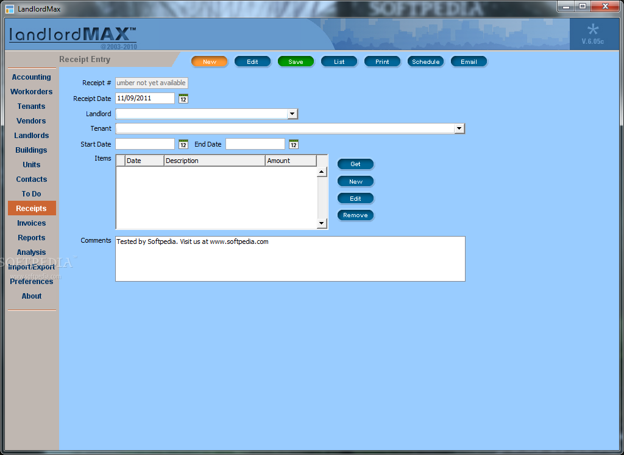This screenshot has height=455, width=624.
Task: Click Items table scrollbar up arrow
Action: pos(322,172)
